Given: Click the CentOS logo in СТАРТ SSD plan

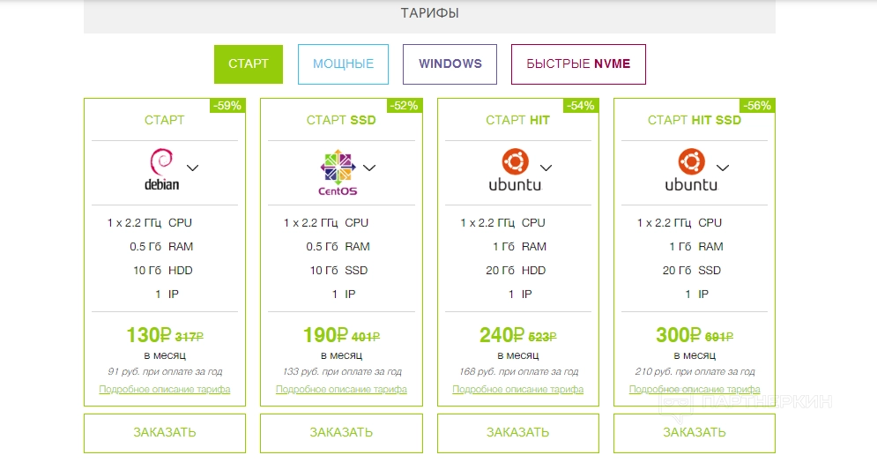Looking at the screenshot, I should coord(338,173).
